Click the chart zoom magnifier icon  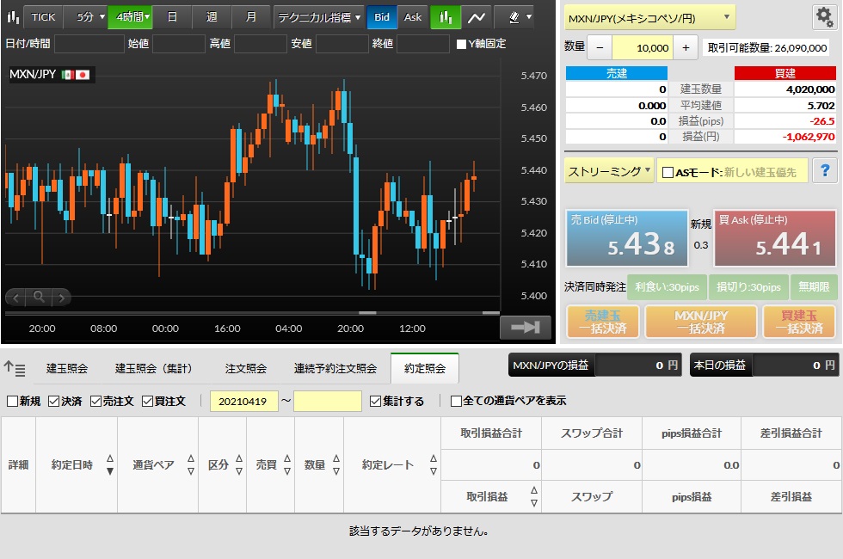[x=39, y=297]
